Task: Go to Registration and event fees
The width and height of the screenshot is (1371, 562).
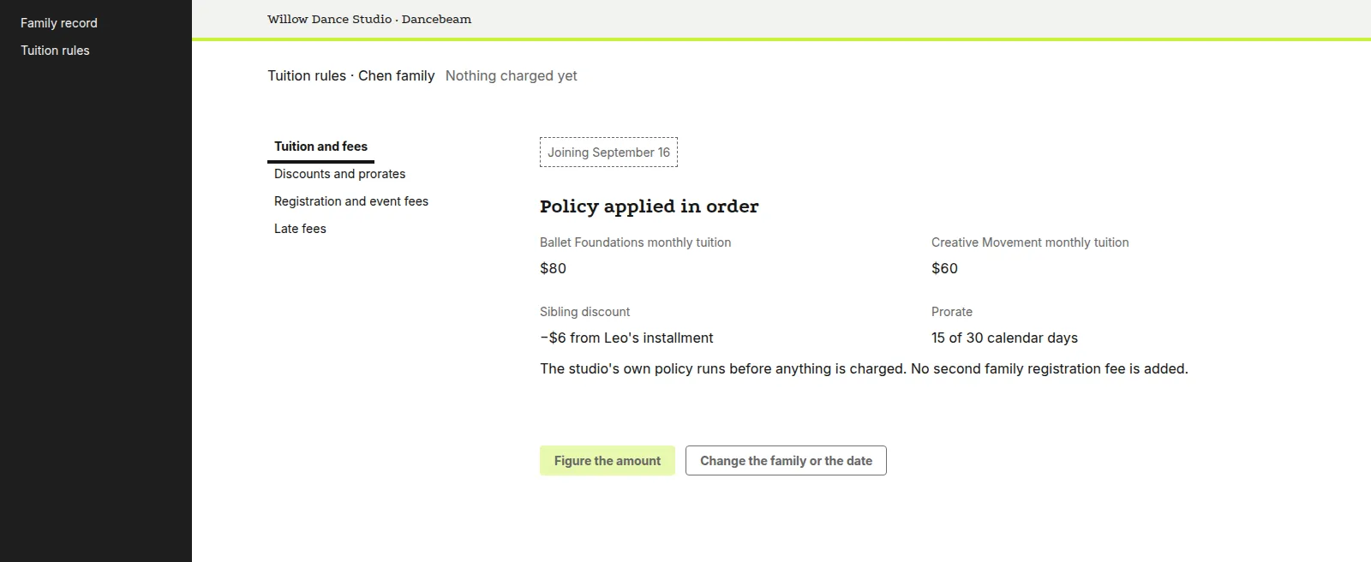Action: (x=351, y=201)
